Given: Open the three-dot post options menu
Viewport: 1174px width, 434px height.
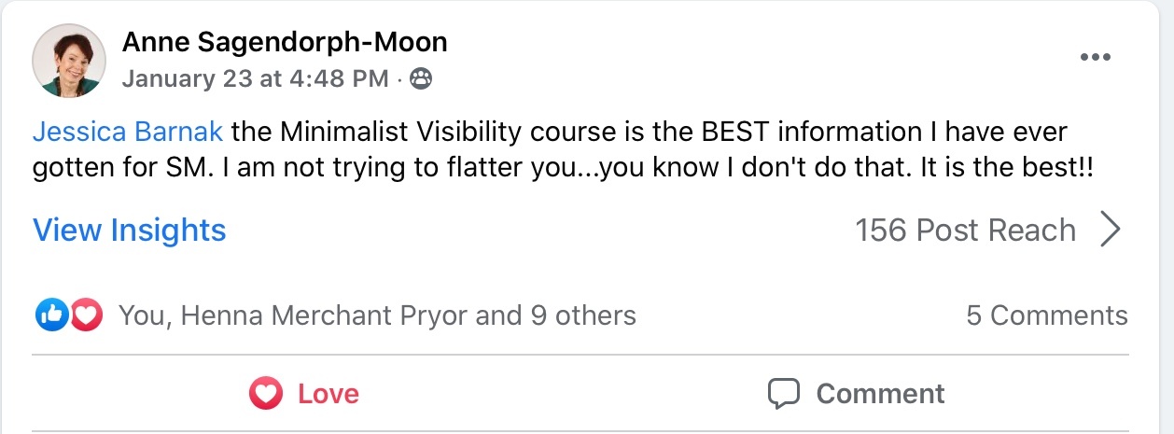Looking at the screenshot, I should click(x=1096, y=57).
